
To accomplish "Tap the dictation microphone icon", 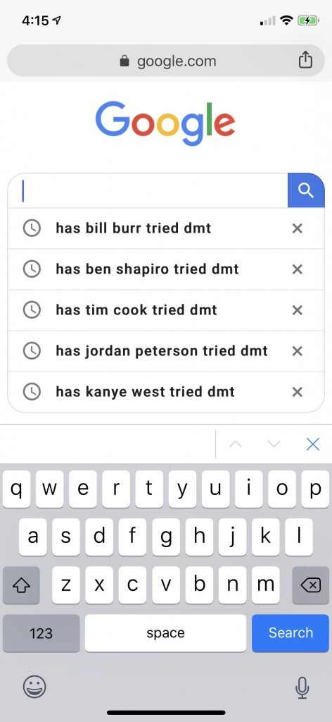I will (x=302, y=688).
